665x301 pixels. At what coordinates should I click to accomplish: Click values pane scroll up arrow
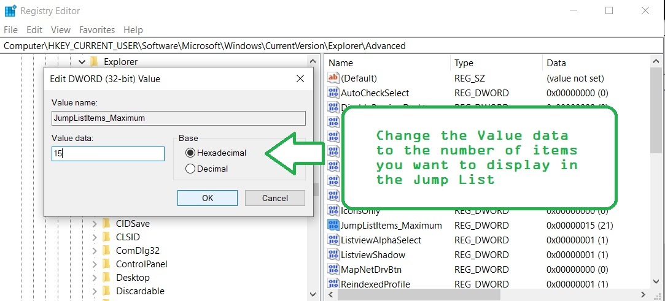[655, 62]
